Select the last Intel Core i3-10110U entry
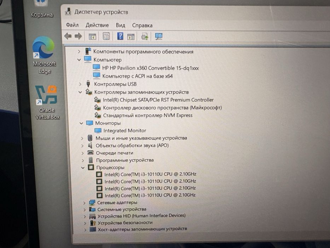Image resolution: width=330 pixels, height=248 pixels. pyautogui.click(x=150, y=195)
